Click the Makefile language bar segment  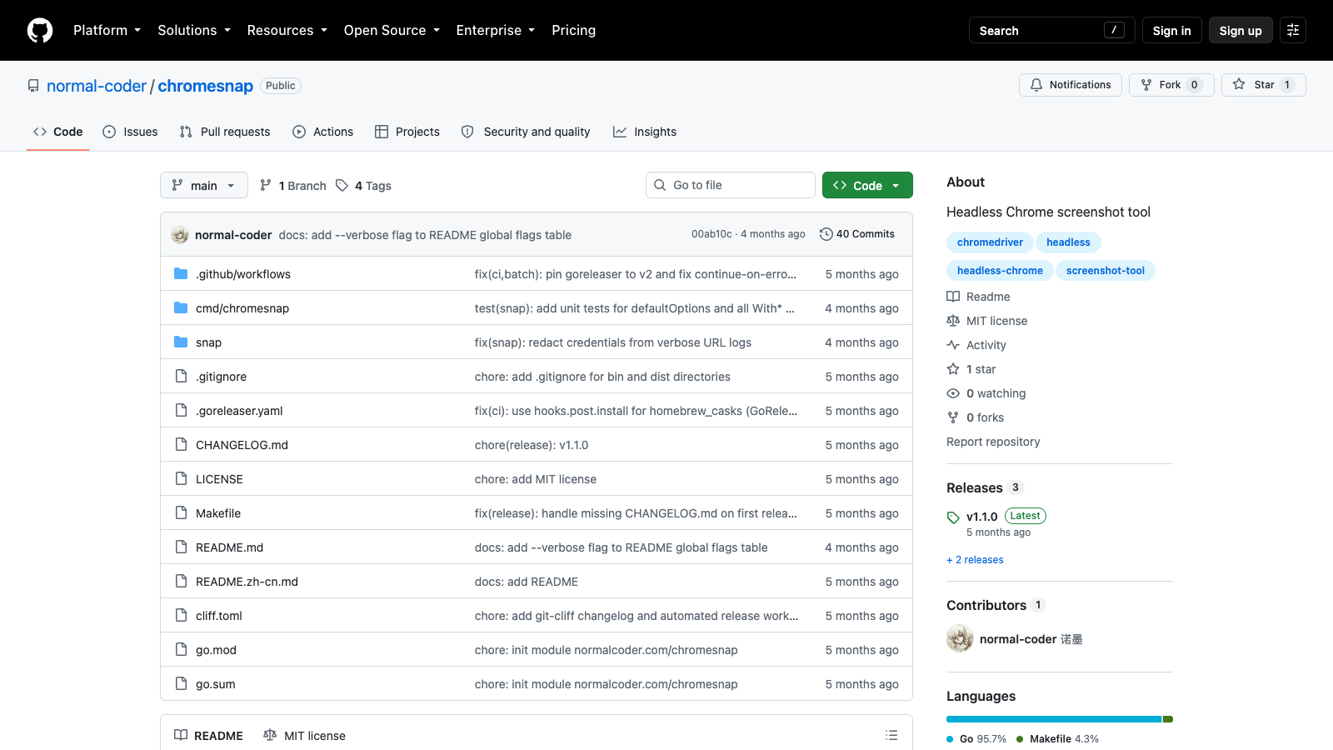pyautogui.click(x=1168, y=719)
